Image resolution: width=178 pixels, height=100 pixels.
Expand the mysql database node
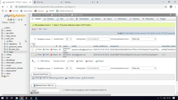pyautogui.click(x=2, y=66)
